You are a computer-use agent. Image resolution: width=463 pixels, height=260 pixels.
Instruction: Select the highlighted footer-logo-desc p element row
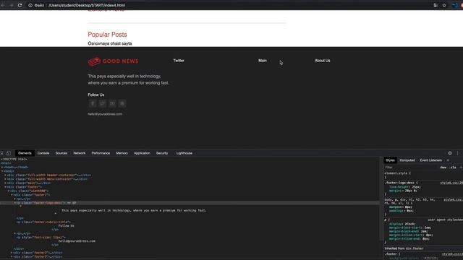[190, 203]
